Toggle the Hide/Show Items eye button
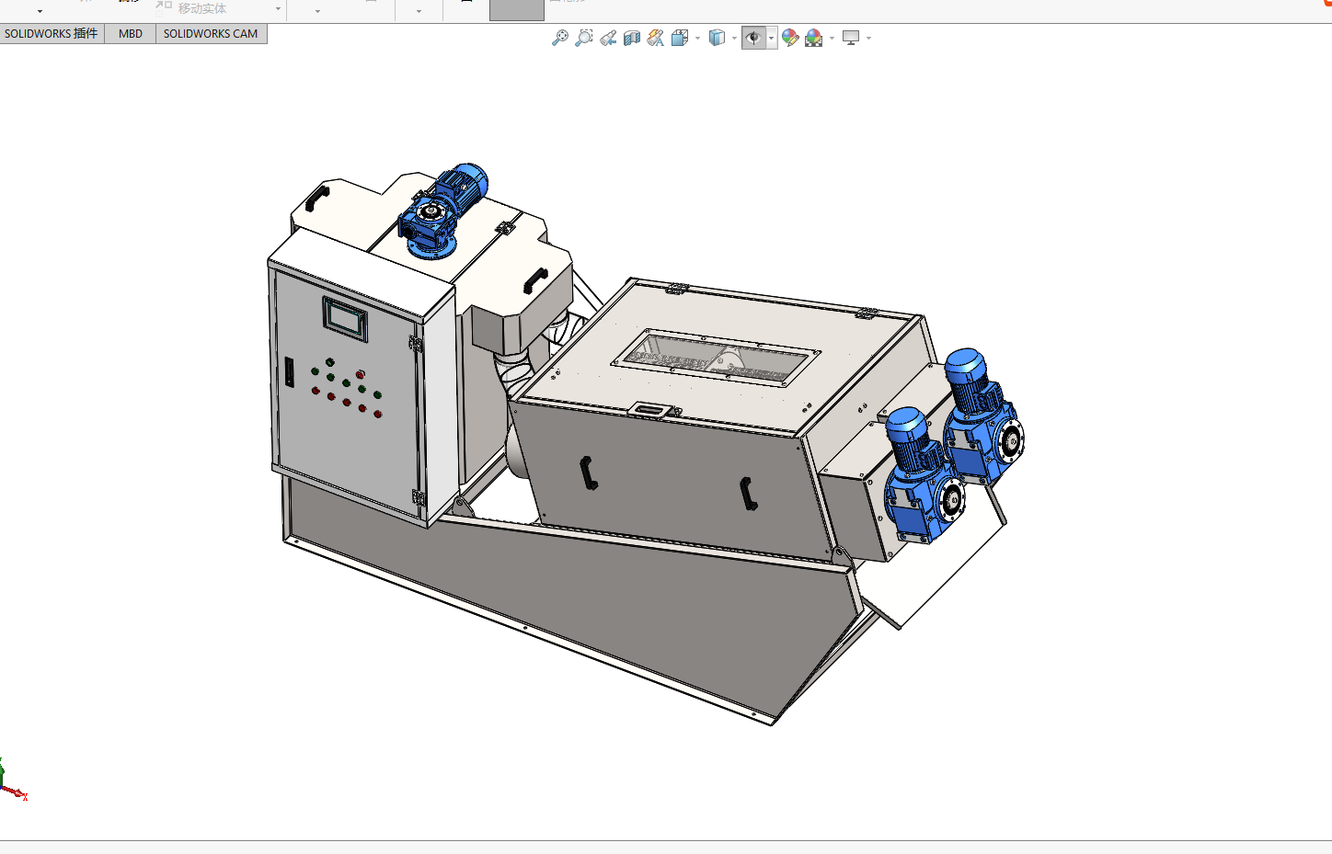Screen dimensions: 1332x854 (753, 38)
